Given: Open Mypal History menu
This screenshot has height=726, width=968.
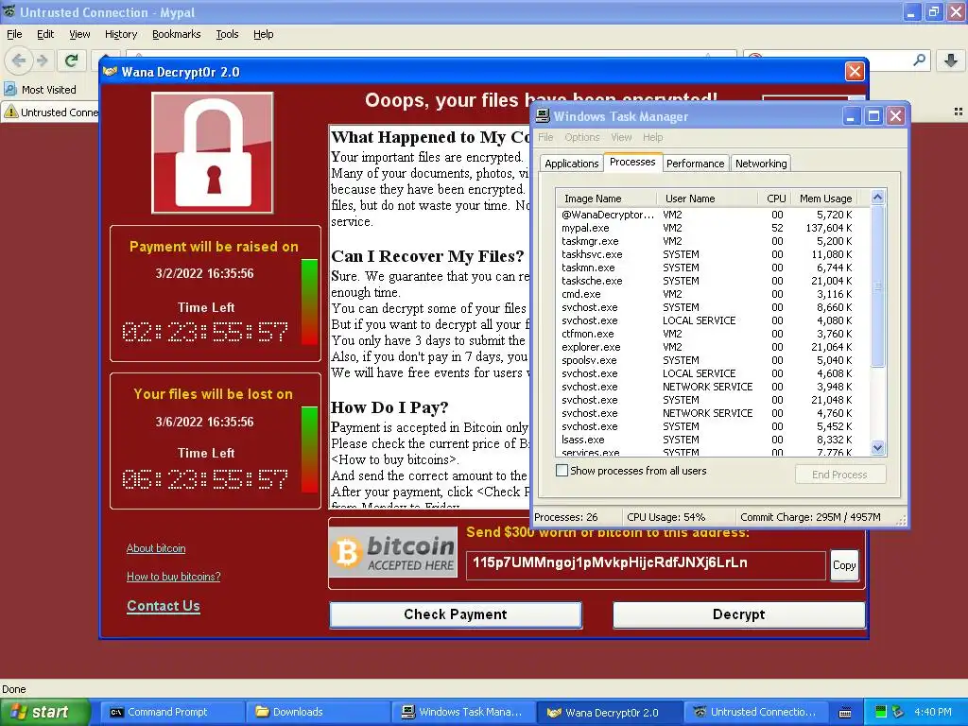Looking at the screenshot, I should click(120, 34).
